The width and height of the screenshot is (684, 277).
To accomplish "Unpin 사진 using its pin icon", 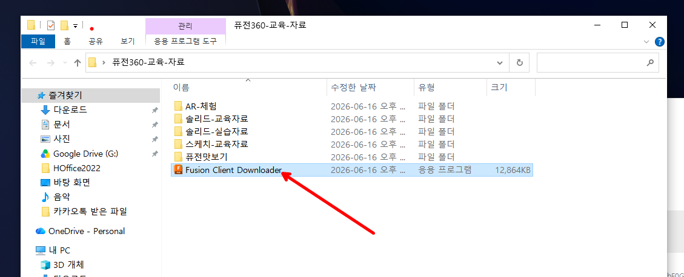I will coord(154,139).
